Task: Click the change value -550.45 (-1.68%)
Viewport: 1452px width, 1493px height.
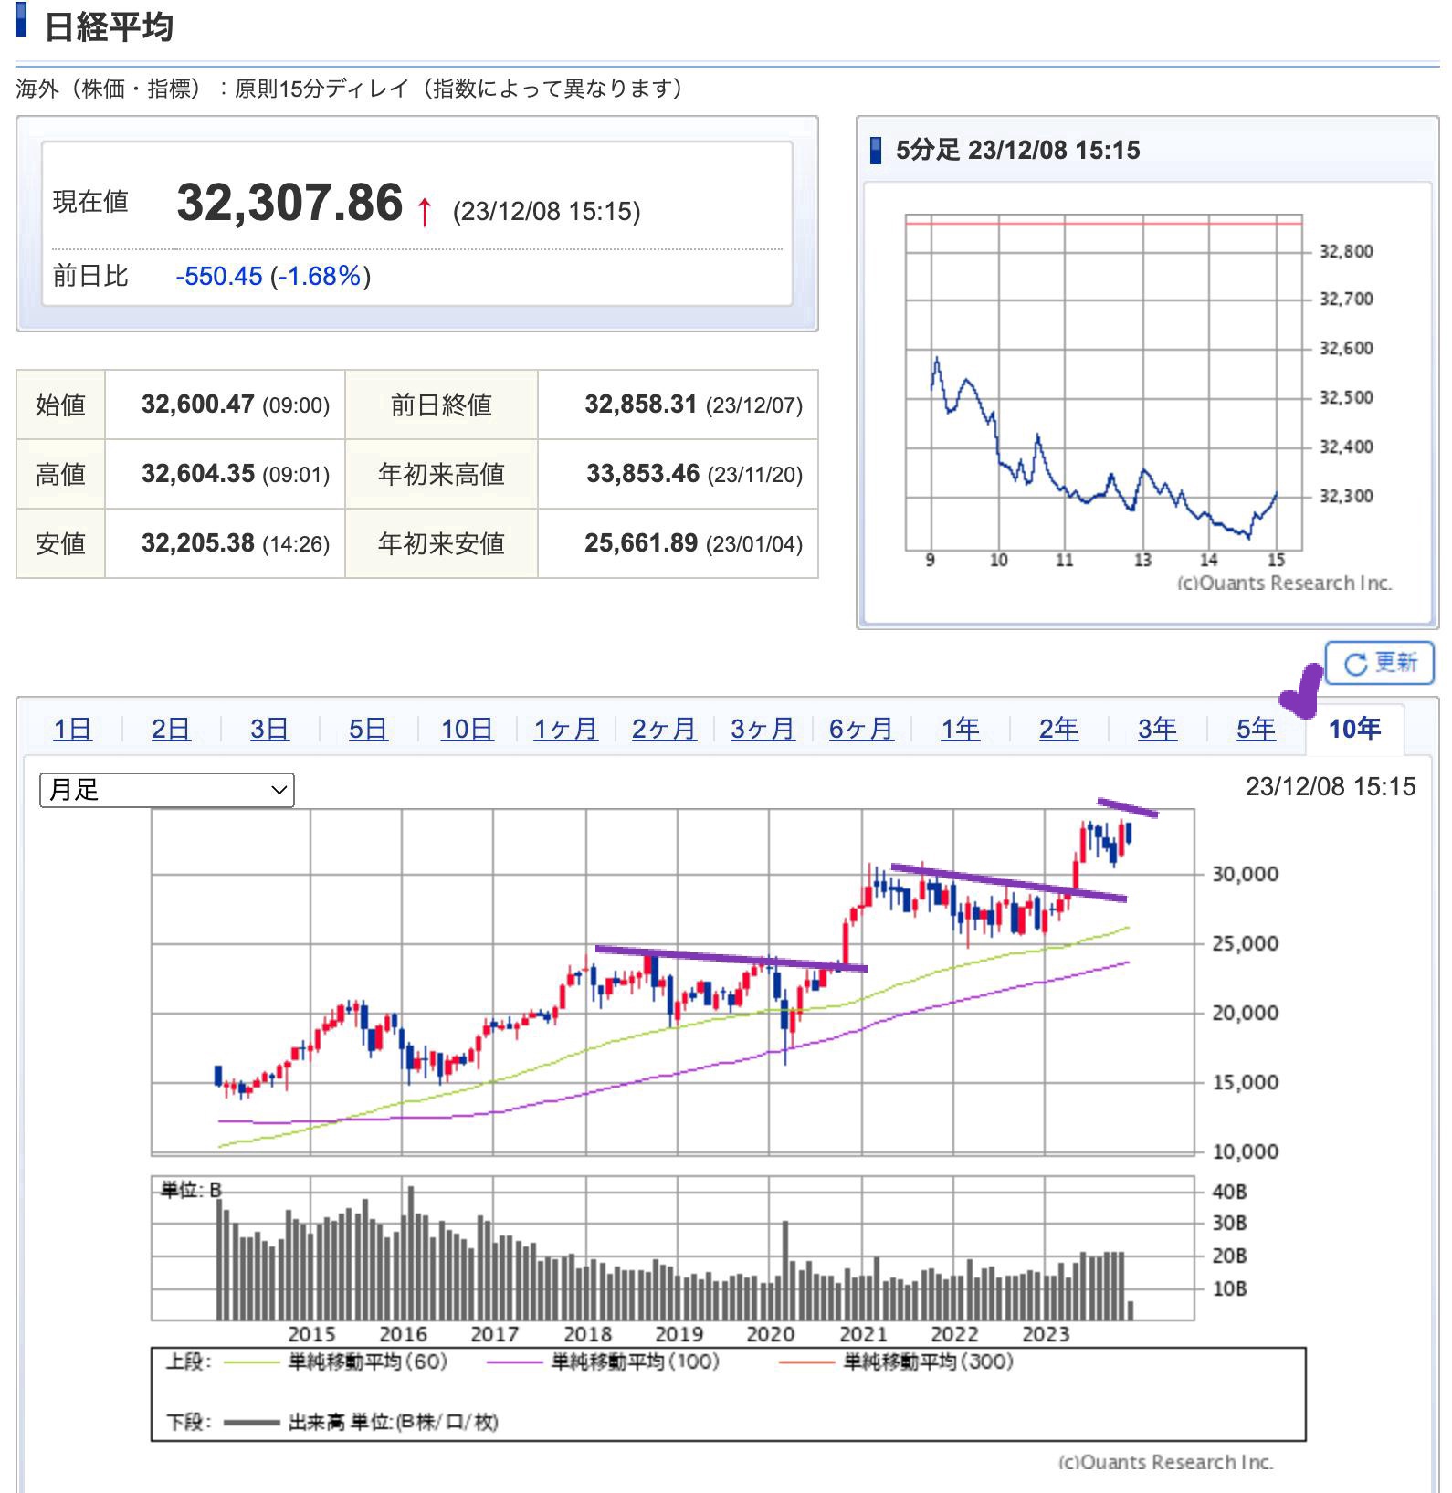Action: (x=273, y=276)
